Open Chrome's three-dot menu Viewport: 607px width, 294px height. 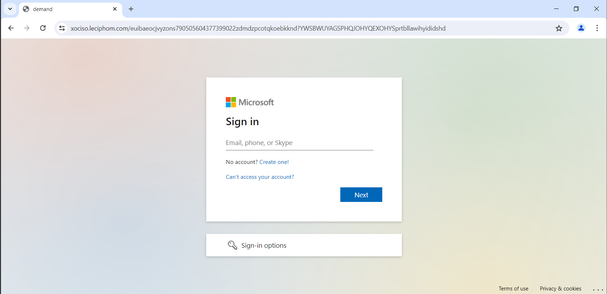point(597,28)
